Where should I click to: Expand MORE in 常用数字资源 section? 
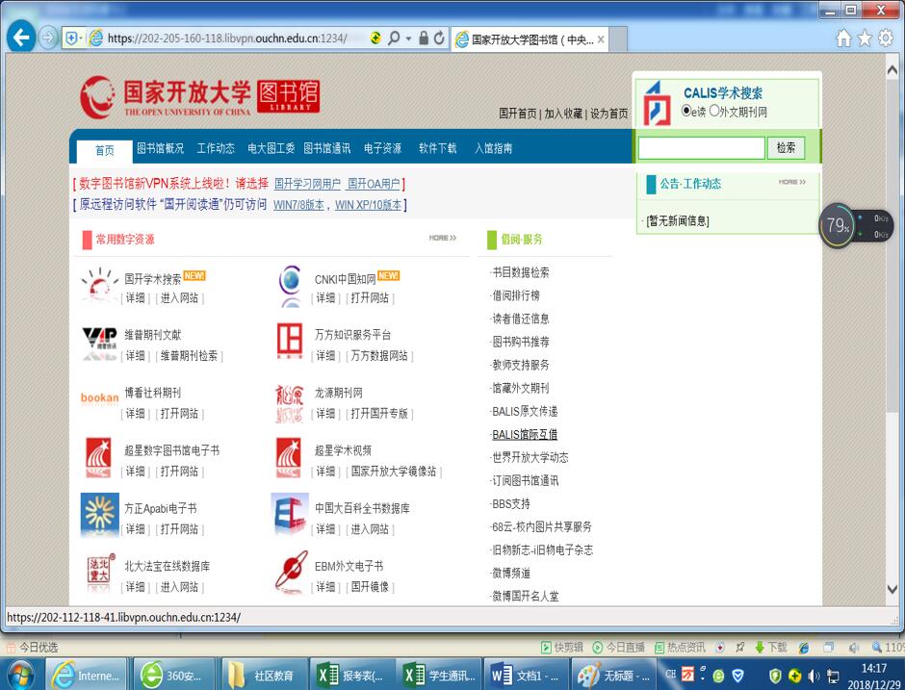pyautogui.click(x=443, y=238)
